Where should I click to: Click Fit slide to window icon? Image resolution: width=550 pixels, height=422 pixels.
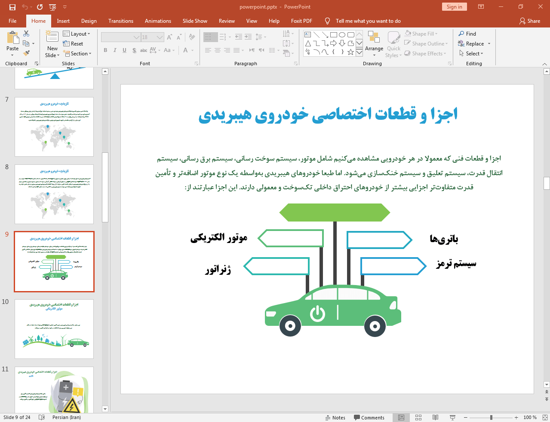[x=545, y=417]
